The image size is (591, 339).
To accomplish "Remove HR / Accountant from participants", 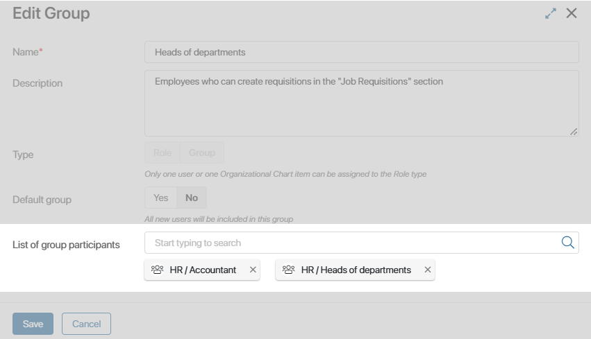I will [x=253, y=270].
